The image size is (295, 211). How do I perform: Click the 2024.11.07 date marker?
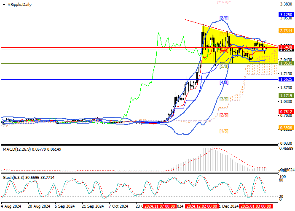click(159, 206)
